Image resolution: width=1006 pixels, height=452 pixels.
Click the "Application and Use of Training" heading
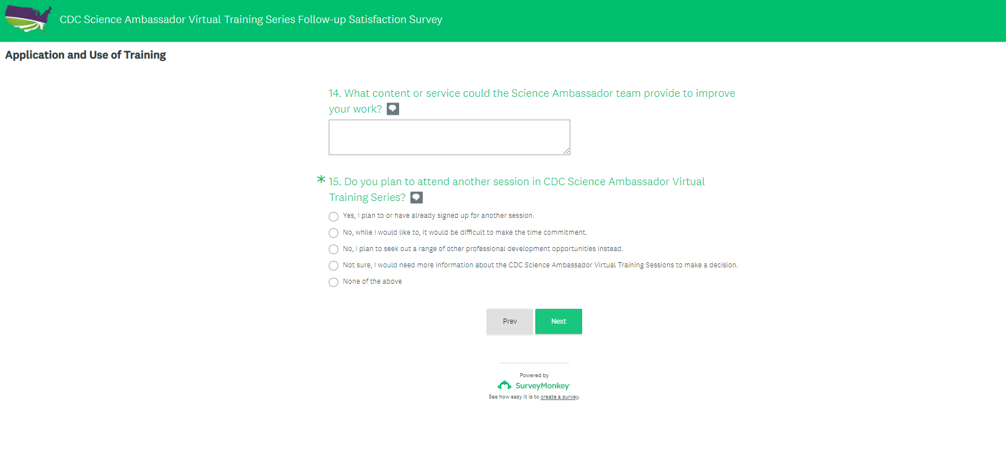86,55
